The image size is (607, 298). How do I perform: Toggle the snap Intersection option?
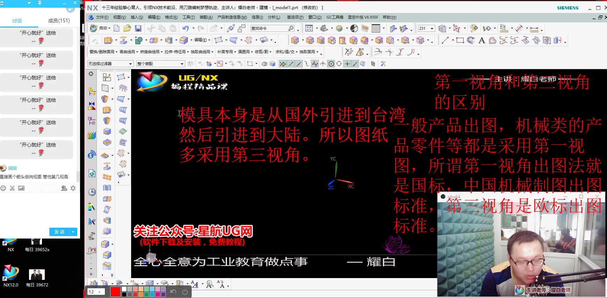(323, 64)
